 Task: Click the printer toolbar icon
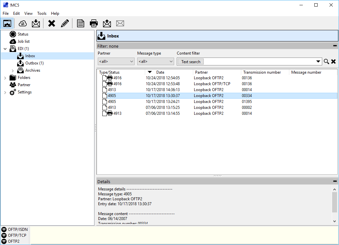[93, 23]
